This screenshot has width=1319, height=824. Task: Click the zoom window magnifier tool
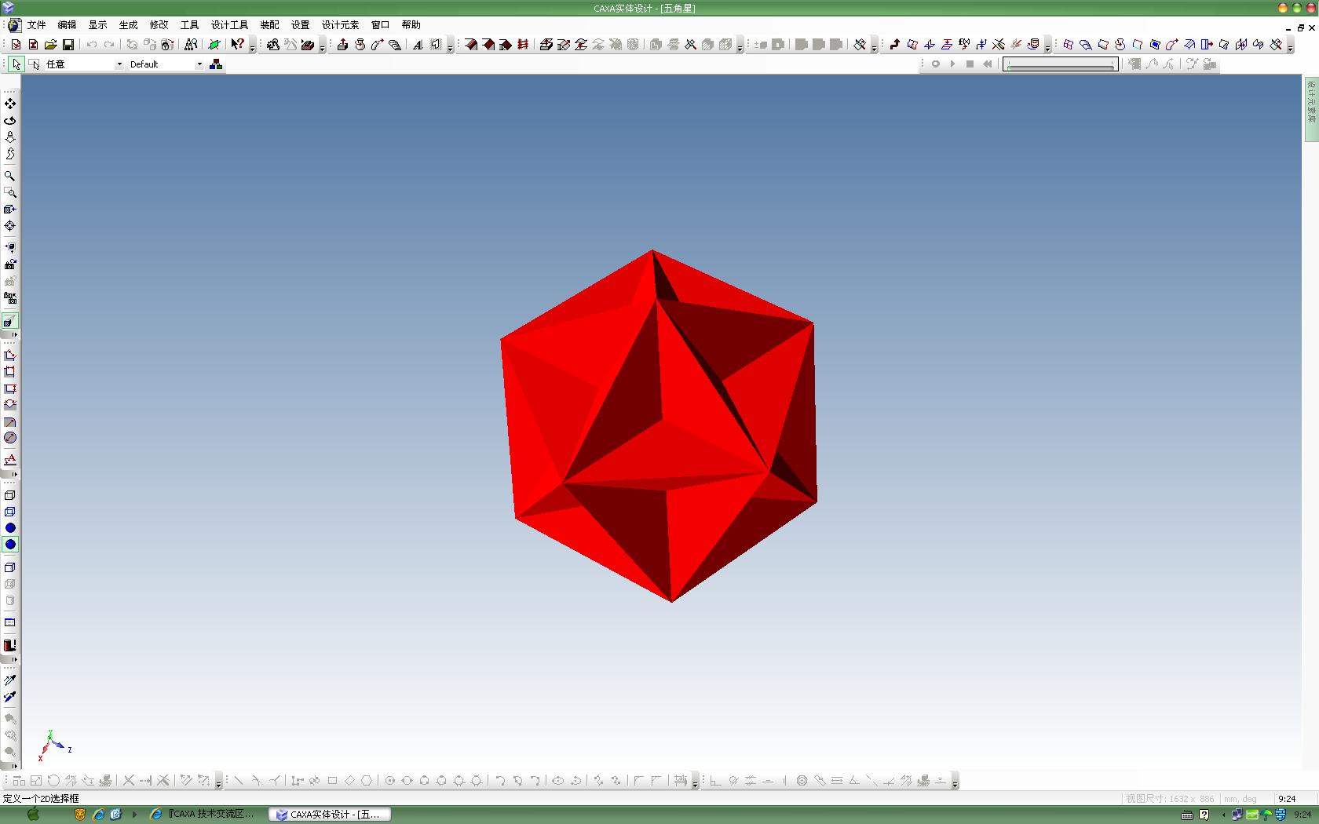click(x=10, y=192)
